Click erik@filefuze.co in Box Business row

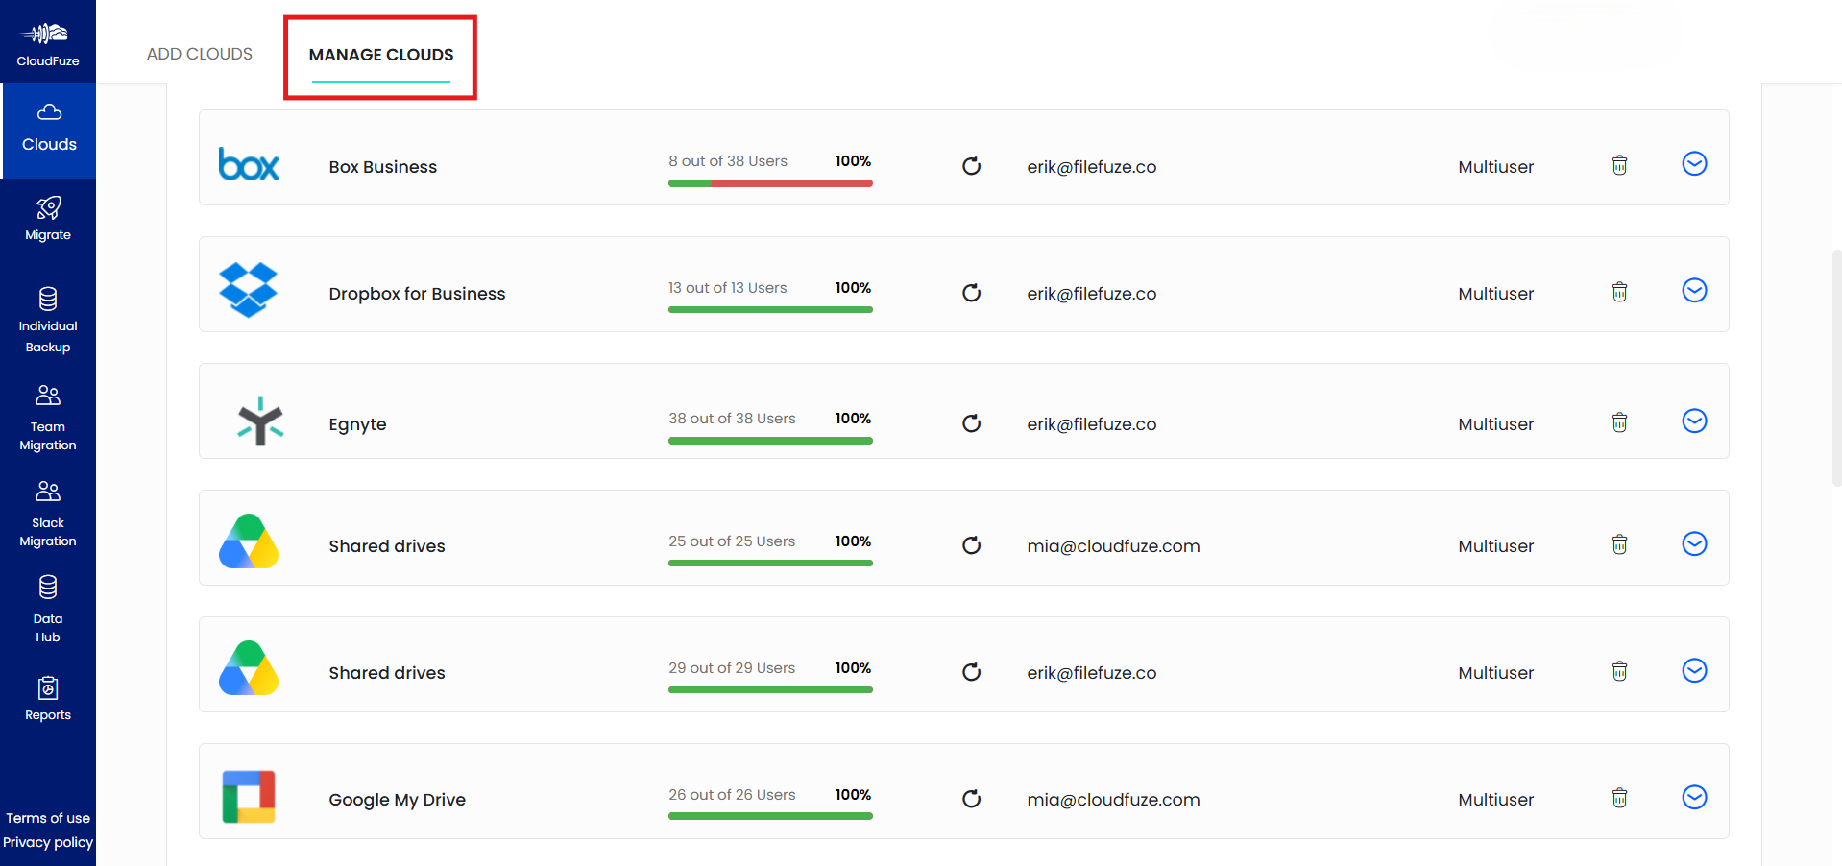(1091, 167)
